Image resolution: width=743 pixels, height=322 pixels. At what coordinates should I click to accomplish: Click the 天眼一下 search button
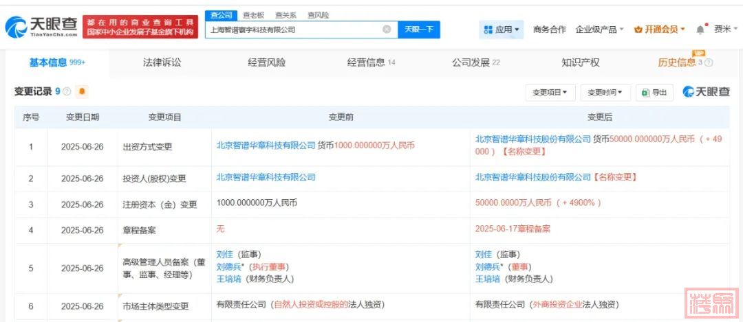418,30
